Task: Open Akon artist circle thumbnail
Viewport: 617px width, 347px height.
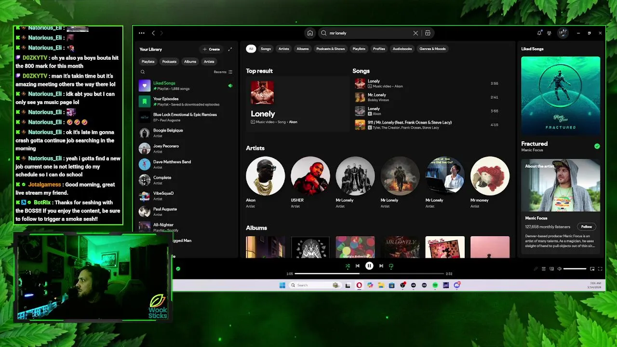Action: (x=266, y=176)
